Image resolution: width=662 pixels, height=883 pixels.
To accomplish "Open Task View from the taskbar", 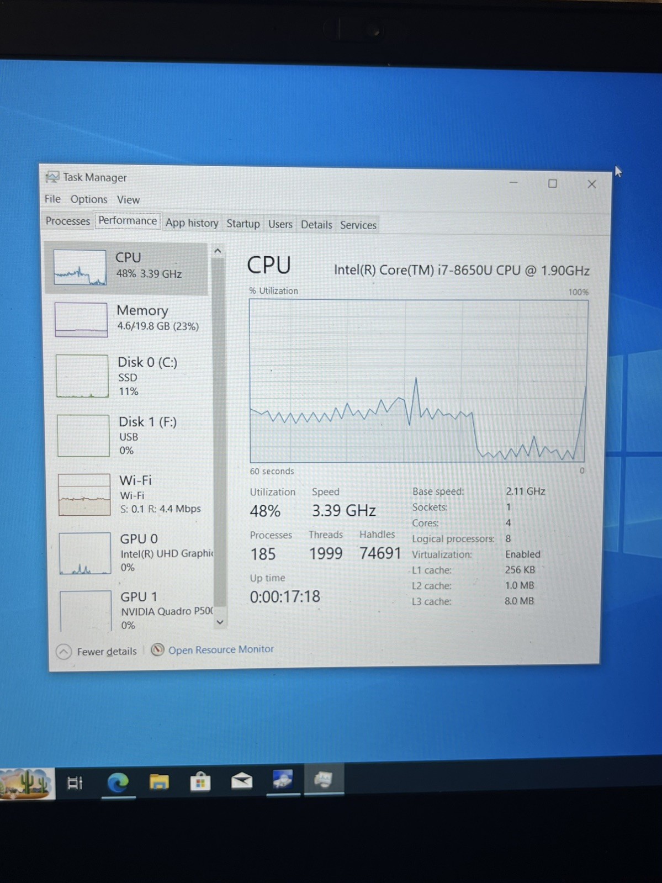I will pyautogui.click(x=75, y=782).
